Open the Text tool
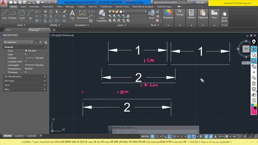 coord(72,14)
